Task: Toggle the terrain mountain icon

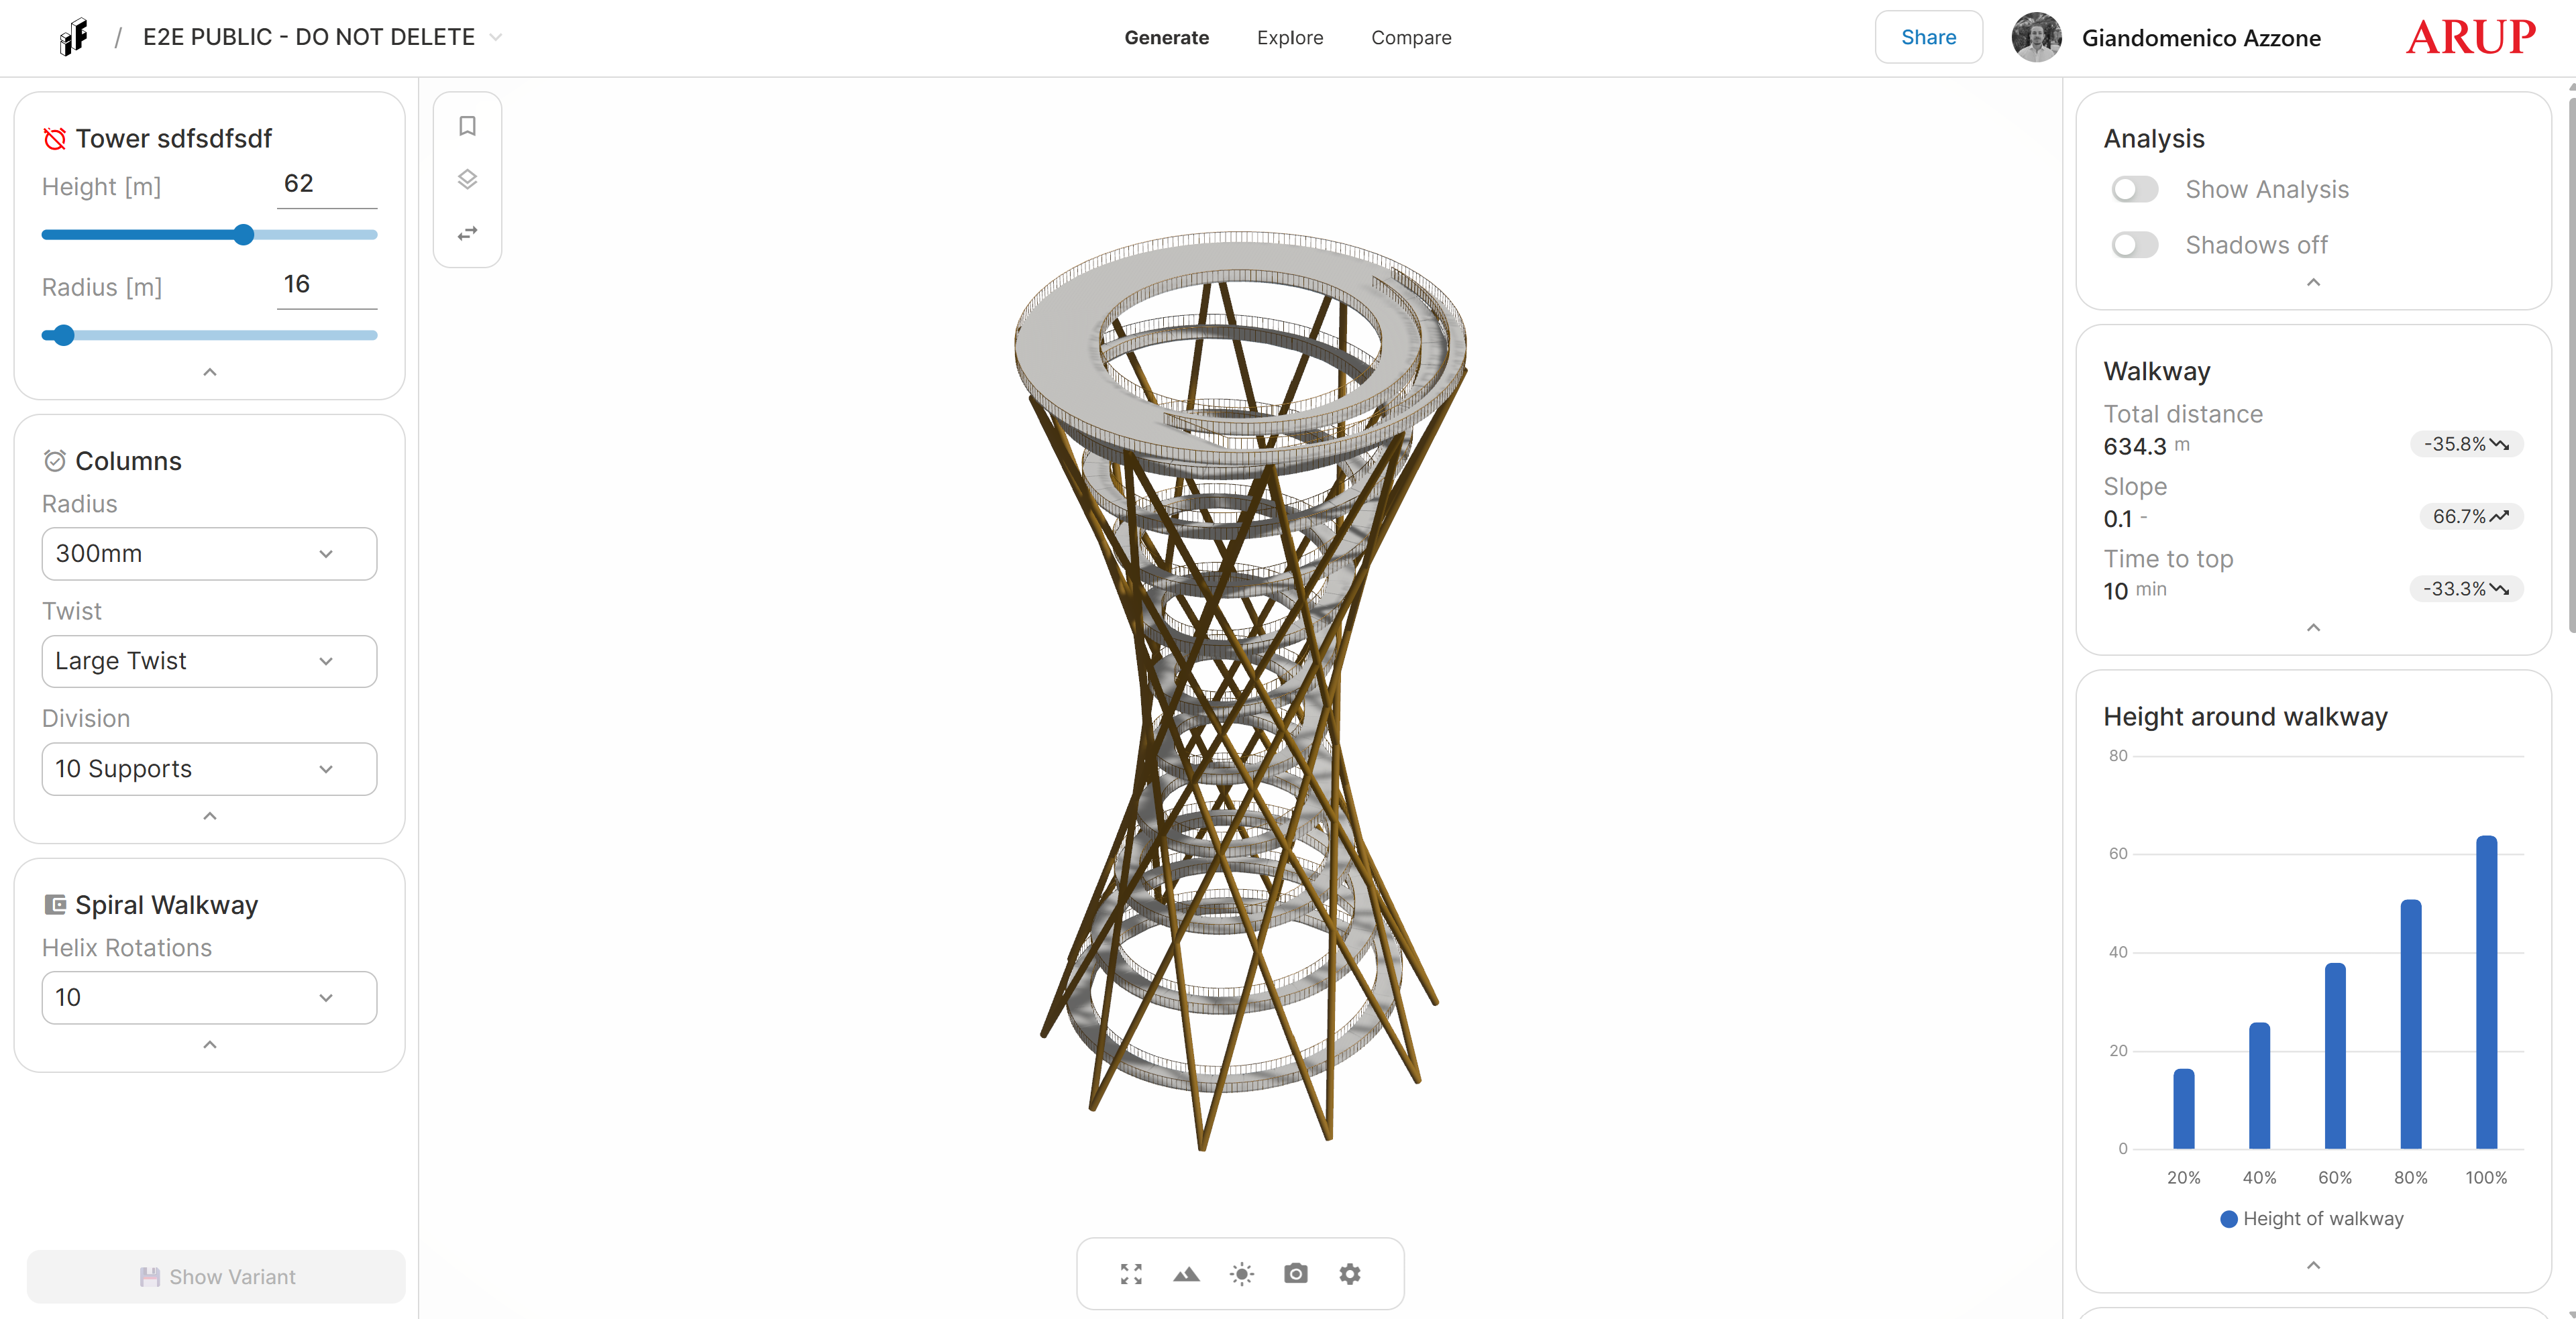Action: [x=1186, y=1274]
